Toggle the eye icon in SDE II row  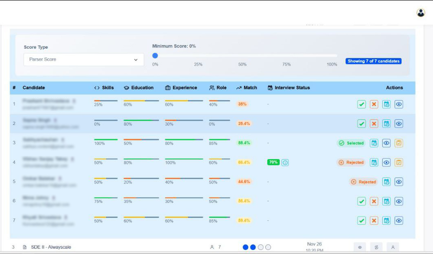[360, 248]
